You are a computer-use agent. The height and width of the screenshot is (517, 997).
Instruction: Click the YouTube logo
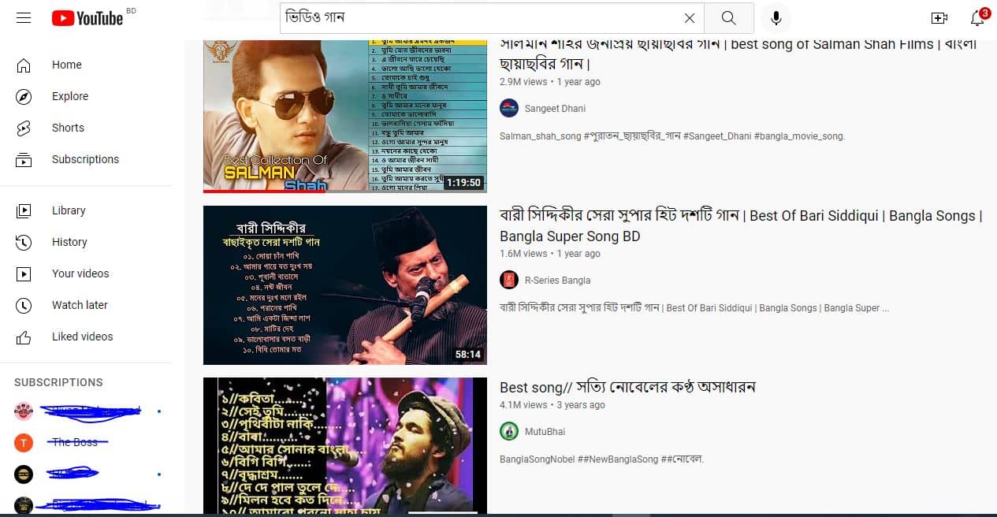click(87, 18)
